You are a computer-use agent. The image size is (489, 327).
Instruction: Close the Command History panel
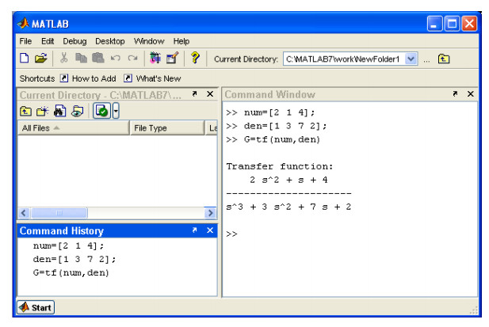[x=210, y=230]
